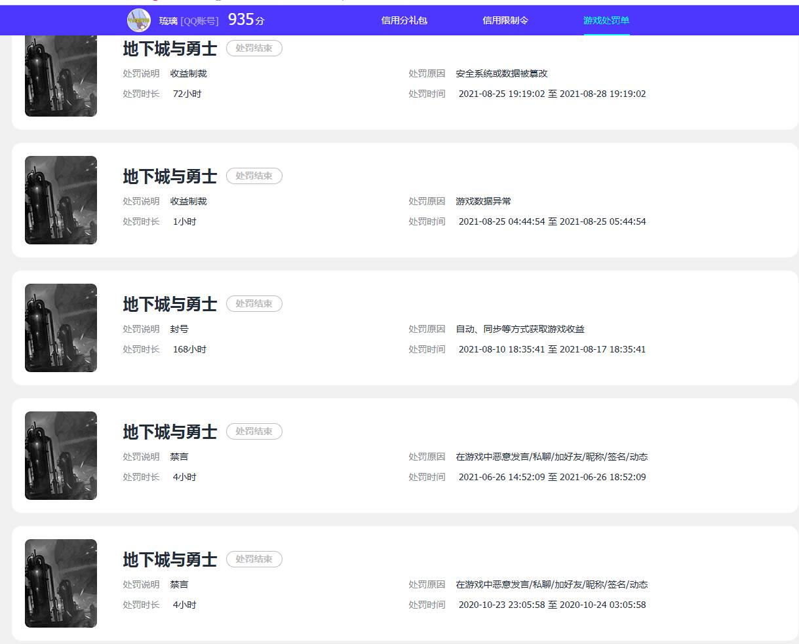The image size is (799, 644).
Task: Open game thumbnail of the 2020-10-23 禁言 record
Action: click(61, 583)
